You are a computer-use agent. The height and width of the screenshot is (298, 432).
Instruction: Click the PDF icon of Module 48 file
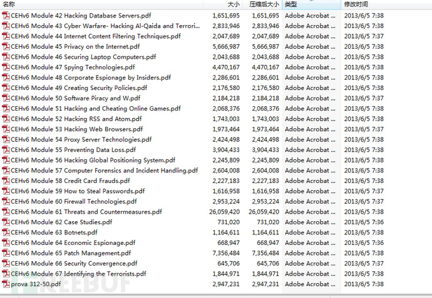click(6, 77)
